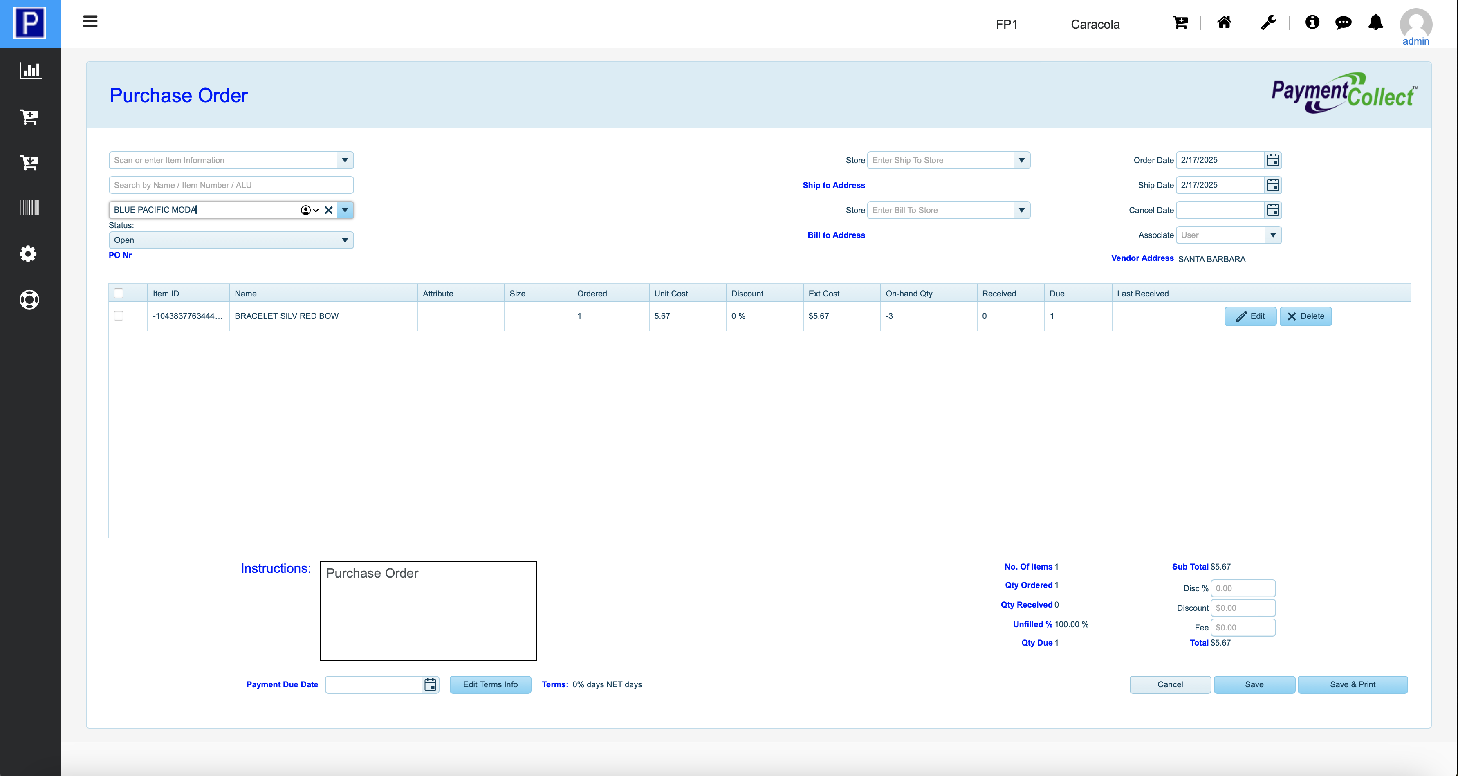Clear the BLUE PACIFIC MODA vendor field
Image resolution: width=1458 pixels, height=776 pixels.
point(328,210)
